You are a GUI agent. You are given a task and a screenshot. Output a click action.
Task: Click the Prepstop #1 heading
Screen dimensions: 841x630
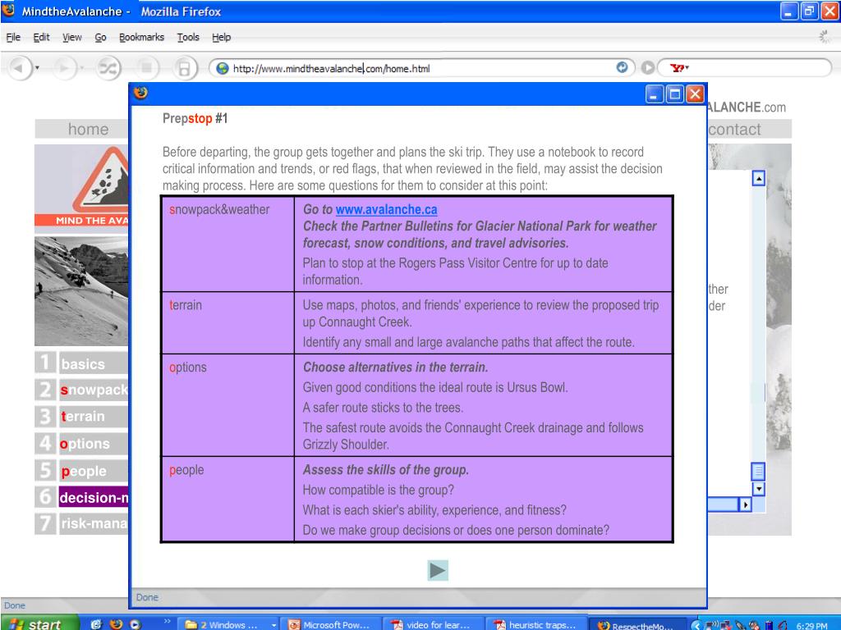[x=195, y=118]
